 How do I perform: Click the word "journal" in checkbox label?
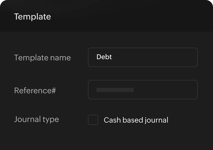157,120
